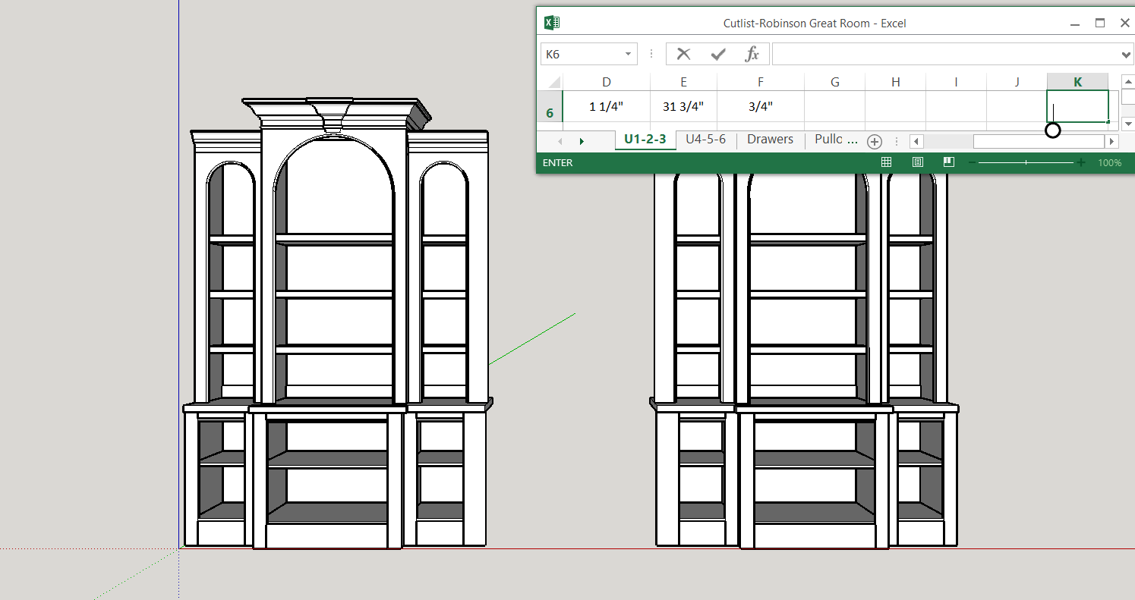The height and width of the screenshot is (600, 1135).
Task: Add a new sheet with the plus icon
Action: coord(875,141)
